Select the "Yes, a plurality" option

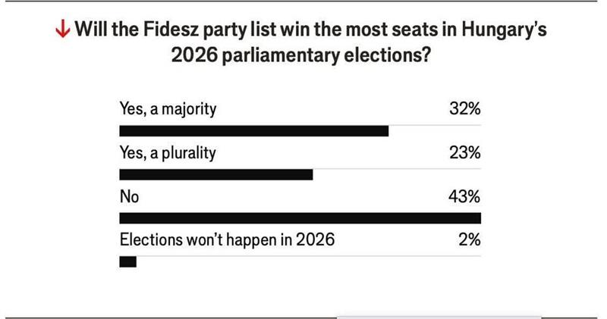[x=168, y=152]
